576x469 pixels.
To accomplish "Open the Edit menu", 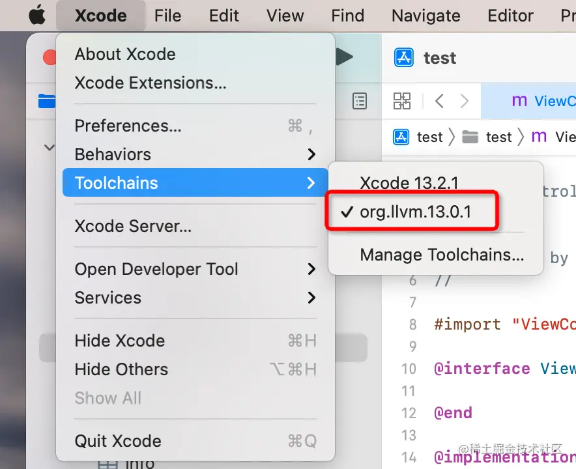I will 223,16.
